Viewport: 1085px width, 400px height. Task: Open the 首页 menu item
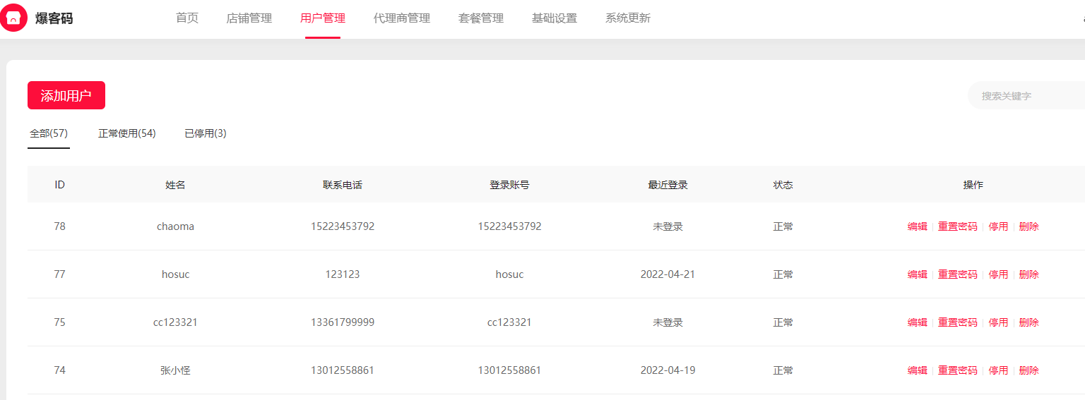187,18
